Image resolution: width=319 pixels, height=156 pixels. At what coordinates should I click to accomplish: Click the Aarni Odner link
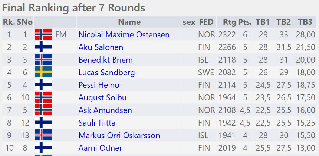[100, 148]
